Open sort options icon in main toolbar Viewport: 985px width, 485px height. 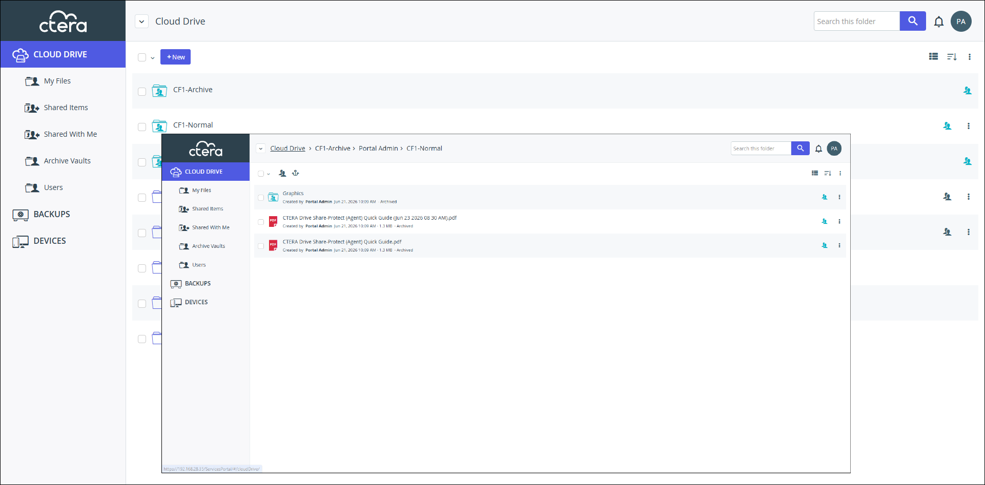952,57
